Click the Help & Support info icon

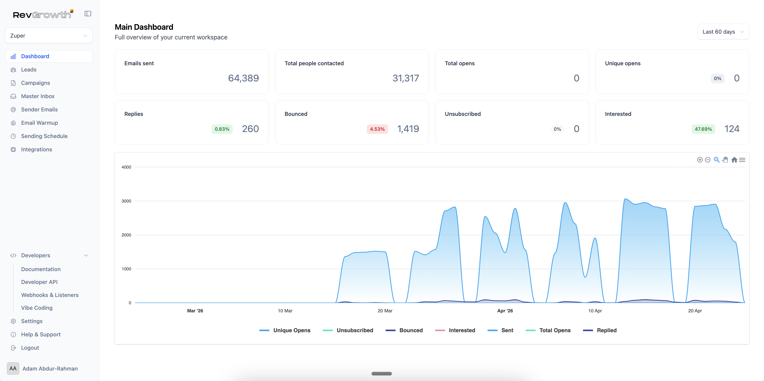(x=13, y=334)
